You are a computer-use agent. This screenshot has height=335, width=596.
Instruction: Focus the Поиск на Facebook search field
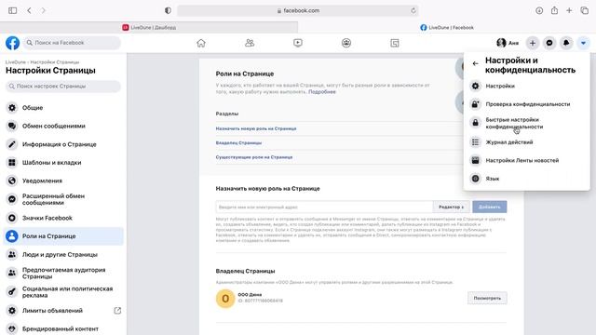73,43
